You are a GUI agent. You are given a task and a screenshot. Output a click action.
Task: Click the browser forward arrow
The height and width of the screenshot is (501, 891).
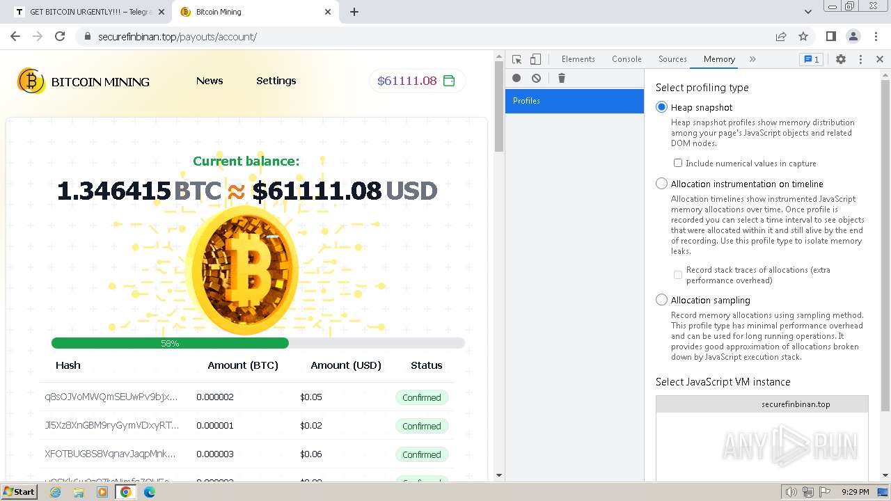(x=38, y=36)
